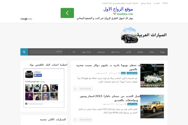Click inside the Search input field

[46, 52]
